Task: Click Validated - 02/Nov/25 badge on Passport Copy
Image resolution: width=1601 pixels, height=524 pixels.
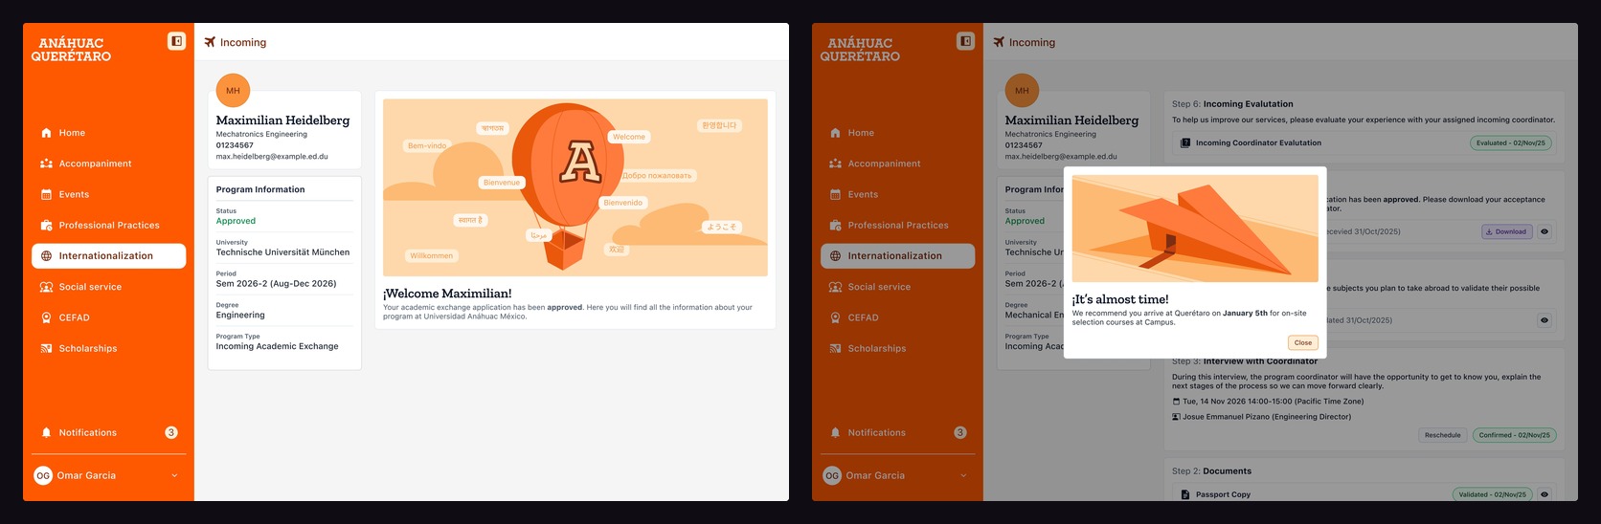Action: (1492, 494)
